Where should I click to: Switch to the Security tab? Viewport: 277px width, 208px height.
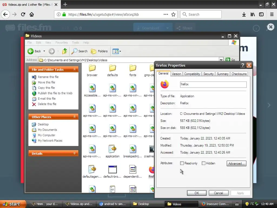209,74
